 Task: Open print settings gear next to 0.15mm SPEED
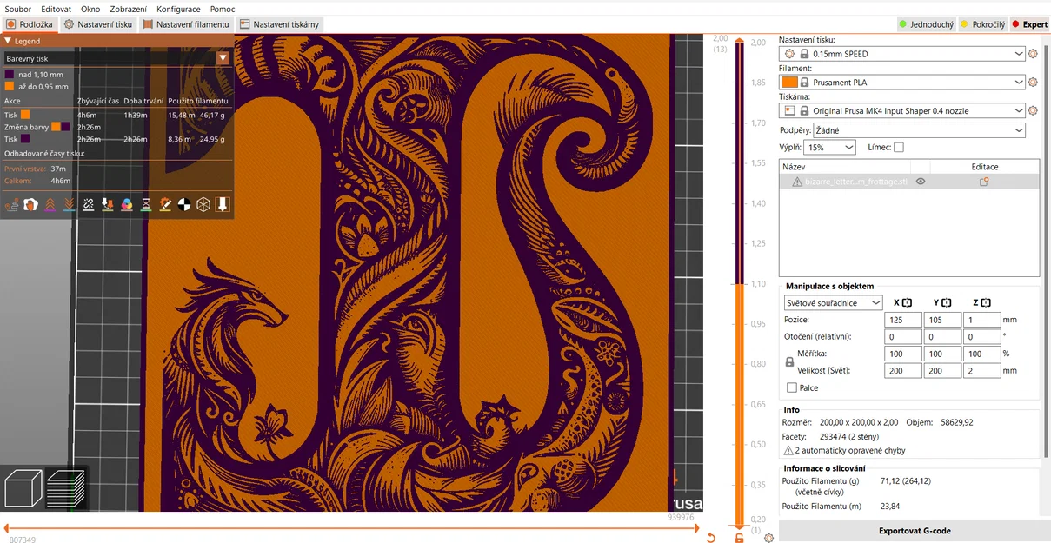coord(1033,54)
